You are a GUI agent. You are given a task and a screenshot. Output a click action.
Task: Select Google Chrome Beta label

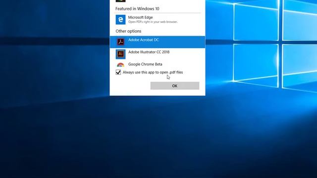click(145, 64)
